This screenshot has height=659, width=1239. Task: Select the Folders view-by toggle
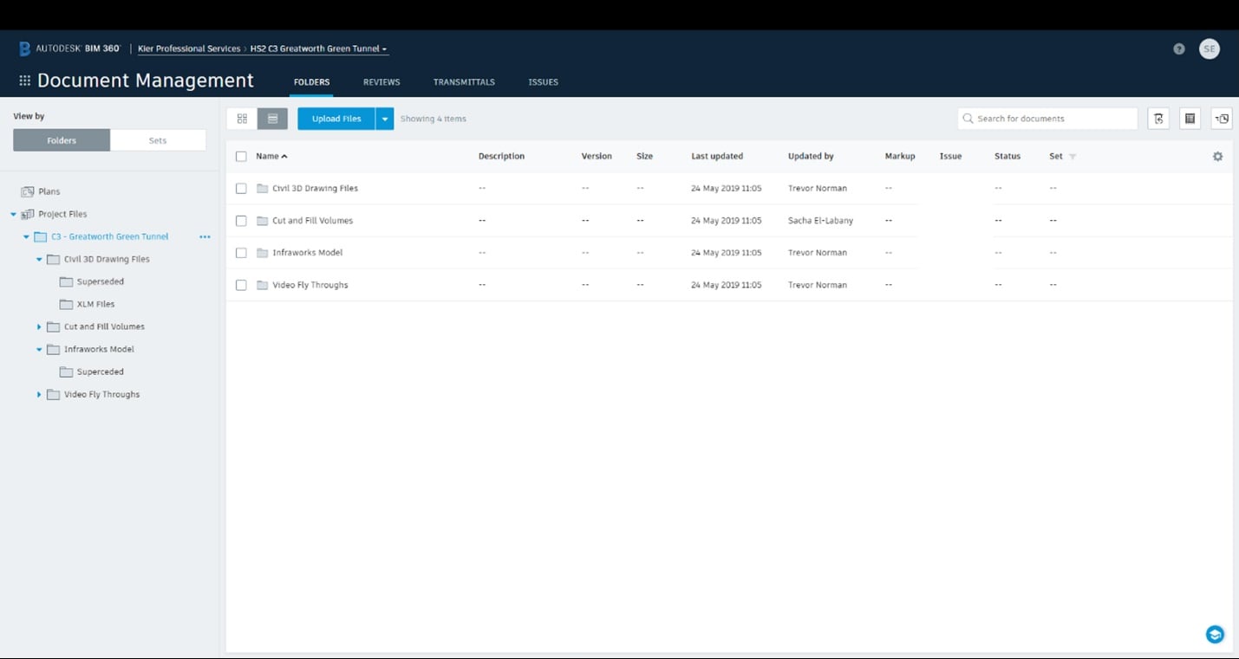(x=62, y=140)
